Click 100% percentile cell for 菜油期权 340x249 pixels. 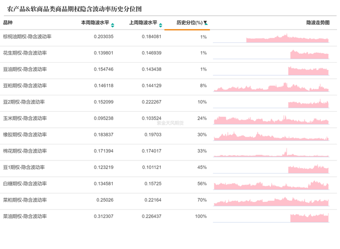[x=201, y=216]
